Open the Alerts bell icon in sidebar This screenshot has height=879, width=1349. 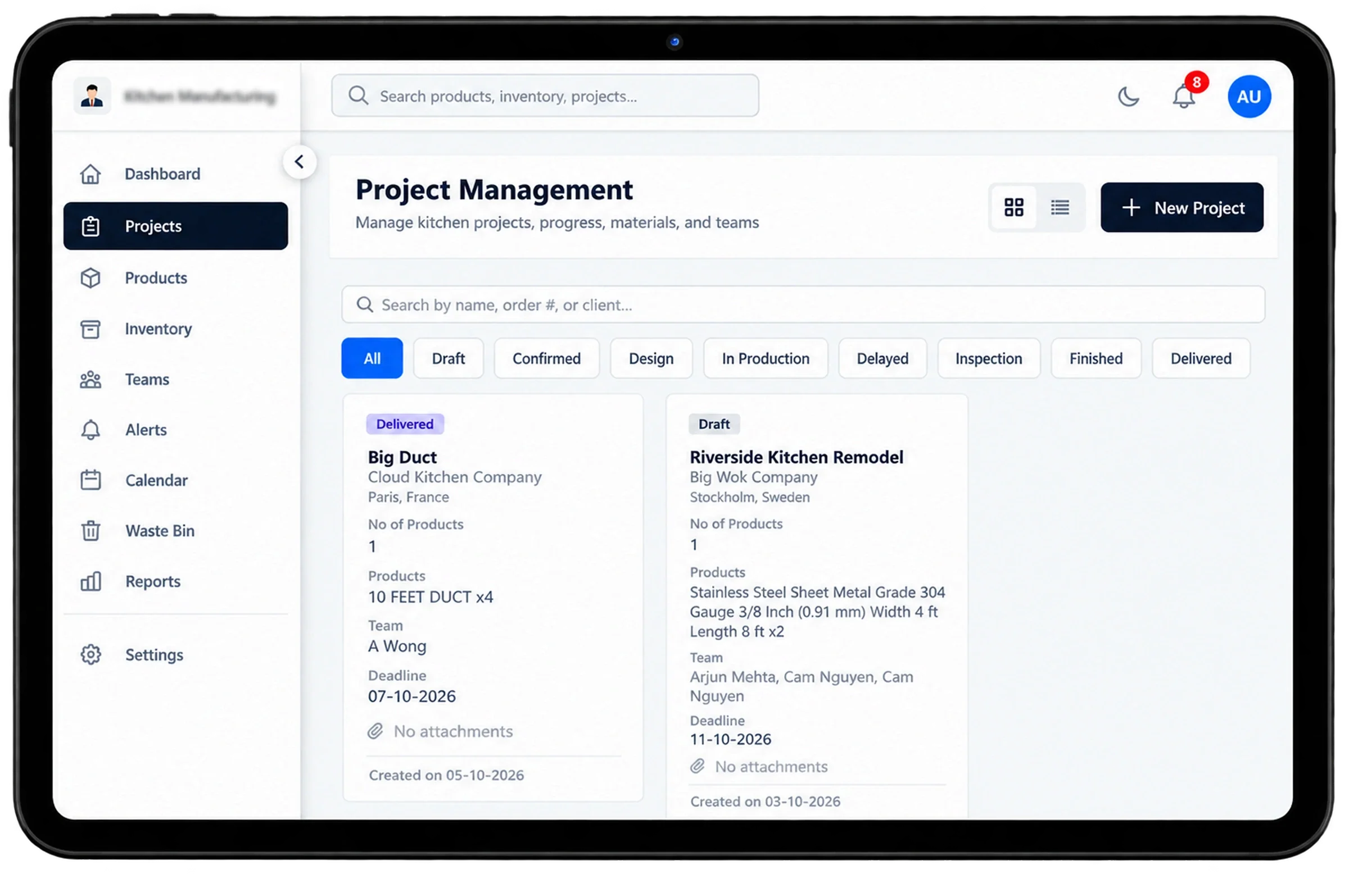point(90,430)
